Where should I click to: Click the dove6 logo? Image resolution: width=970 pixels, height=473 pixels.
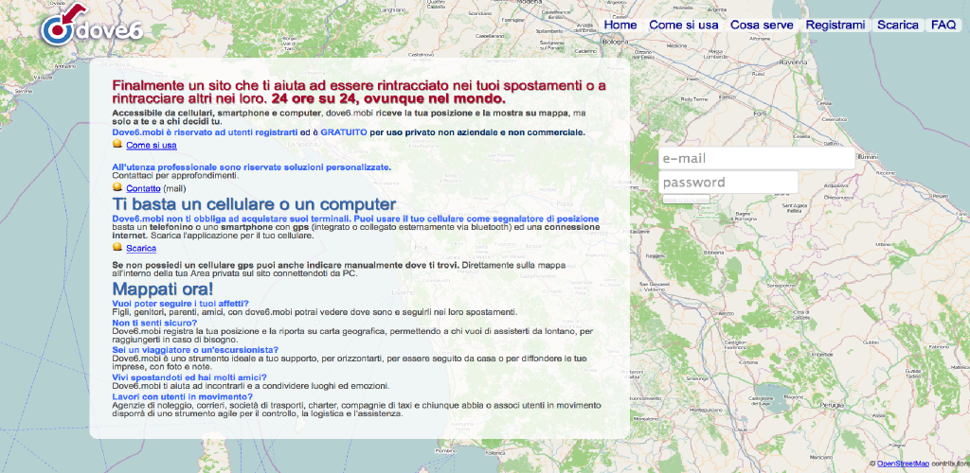pos(91,25)
